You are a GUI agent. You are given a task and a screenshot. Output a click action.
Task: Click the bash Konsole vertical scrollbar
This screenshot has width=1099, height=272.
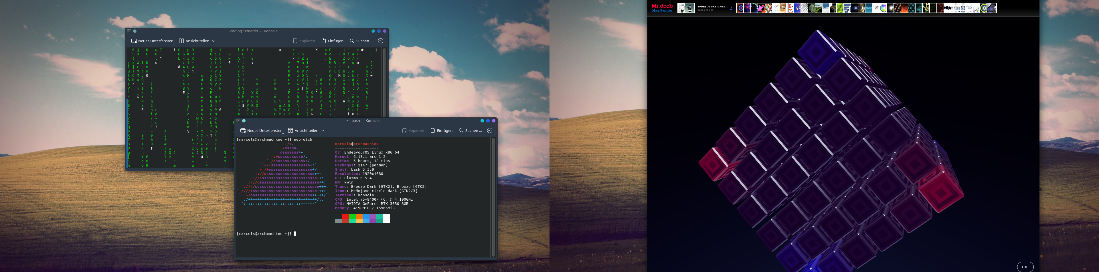coord(494,196)
